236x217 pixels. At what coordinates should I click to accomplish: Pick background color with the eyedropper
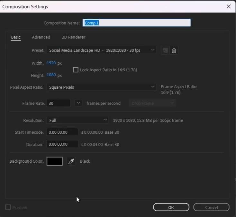point(71,161)
